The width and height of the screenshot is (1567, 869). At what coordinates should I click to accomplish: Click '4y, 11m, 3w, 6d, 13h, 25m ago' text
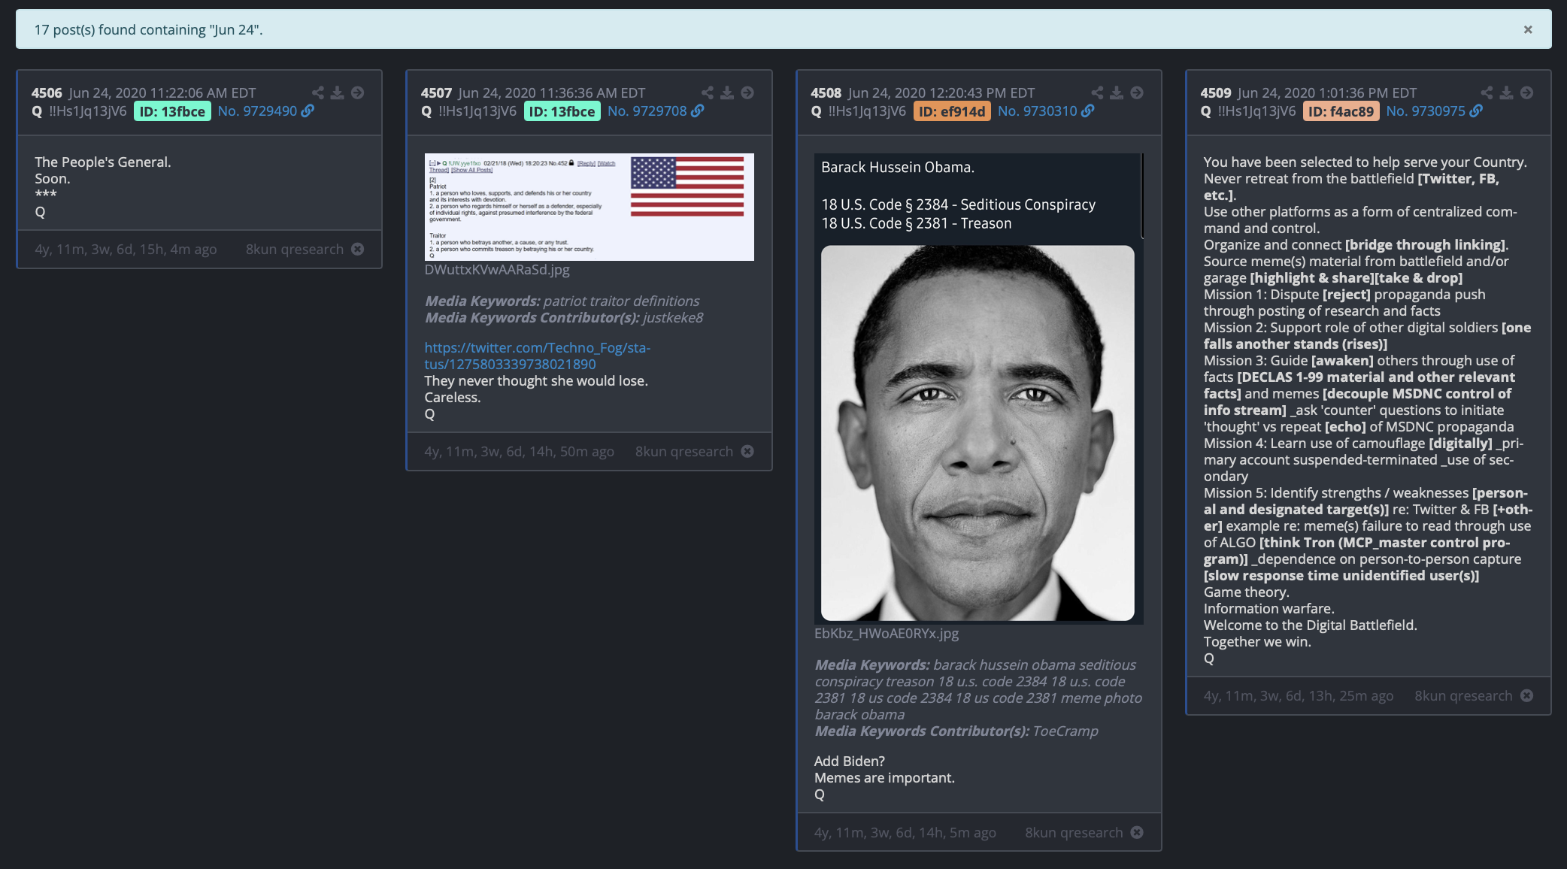coord(1299,695)
